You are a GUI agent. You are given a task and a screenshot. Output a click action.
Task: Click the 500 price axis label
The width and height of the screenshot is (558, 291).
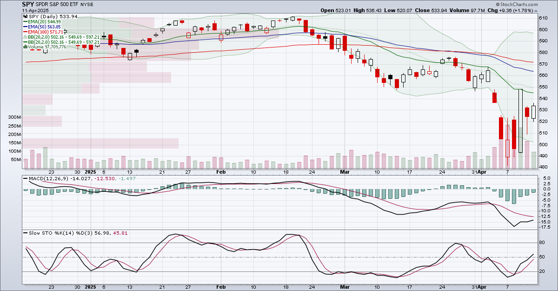(543, 144)
